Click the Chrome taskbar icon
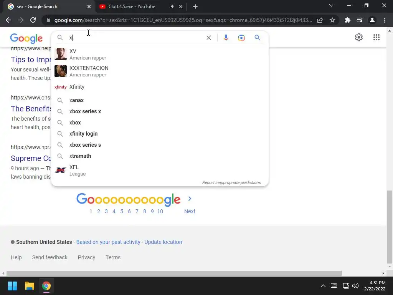 pos(46,286)
